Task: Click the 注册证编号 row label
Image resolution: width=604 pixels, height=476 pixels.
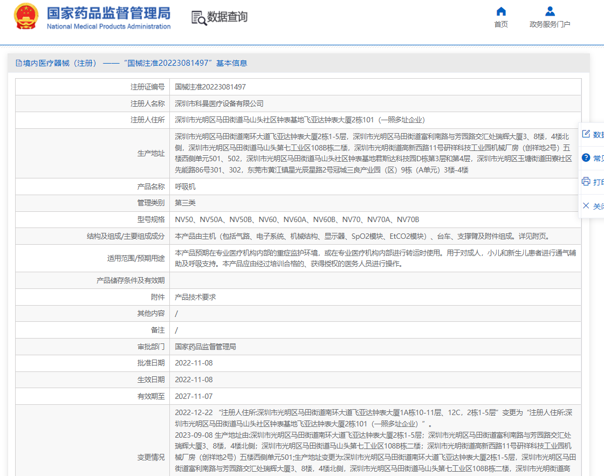Action: point(148,87)
